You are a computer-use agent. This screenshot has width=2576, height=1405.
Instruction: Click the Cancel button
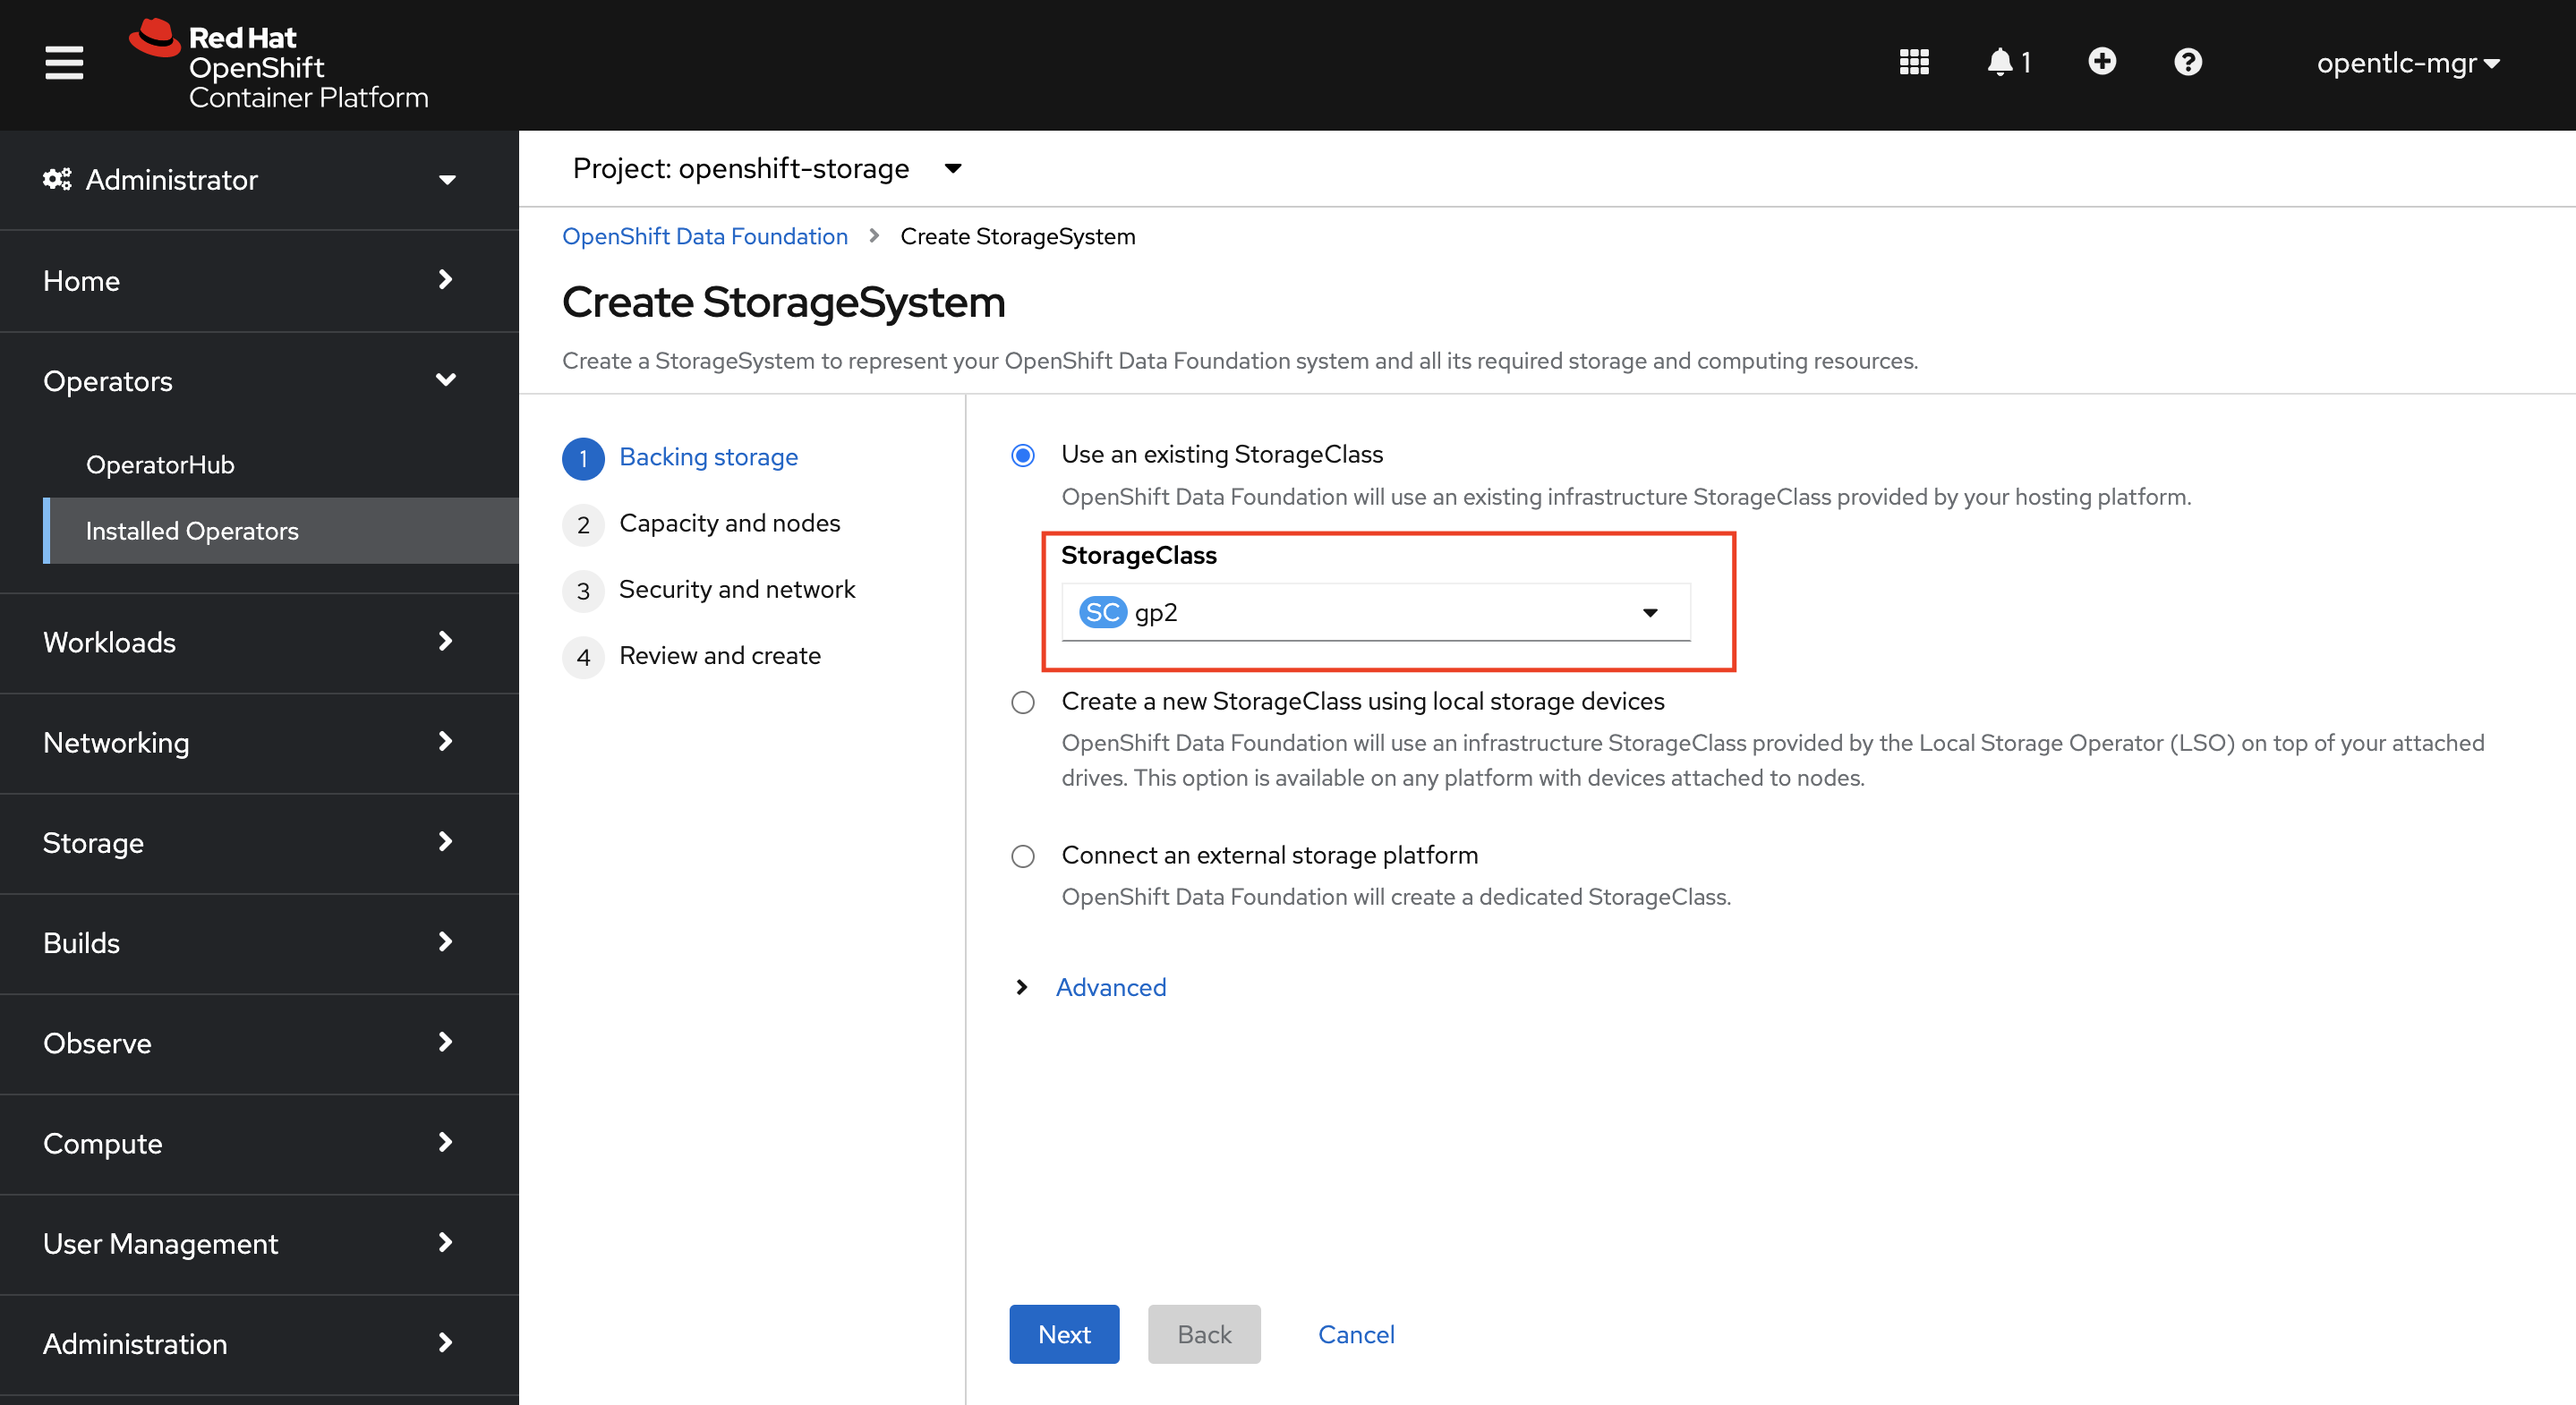(1354, 1333)
